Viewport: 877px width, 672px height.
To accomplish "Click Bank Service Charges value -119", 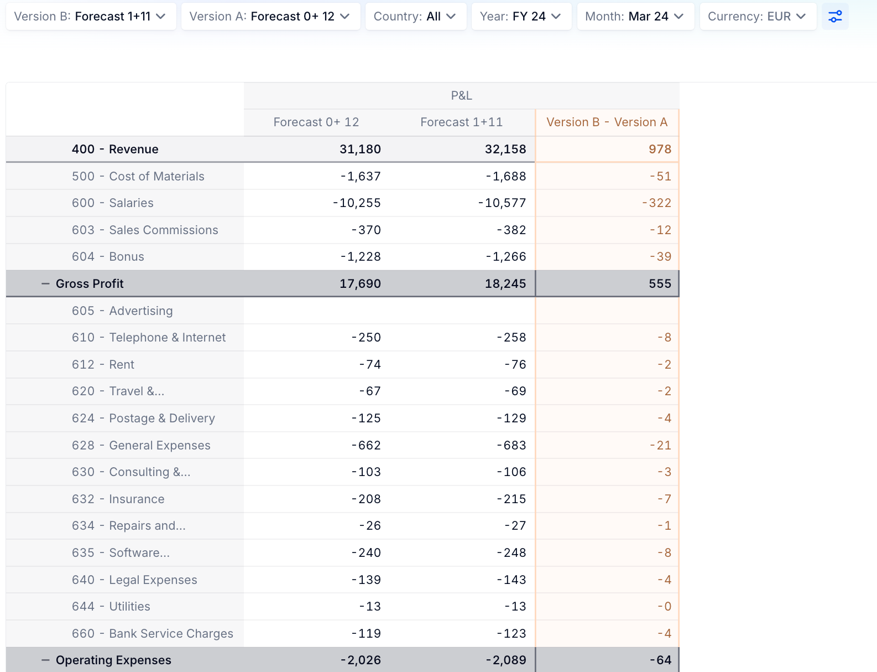I will pyautogui.click(x=366, y=634).
